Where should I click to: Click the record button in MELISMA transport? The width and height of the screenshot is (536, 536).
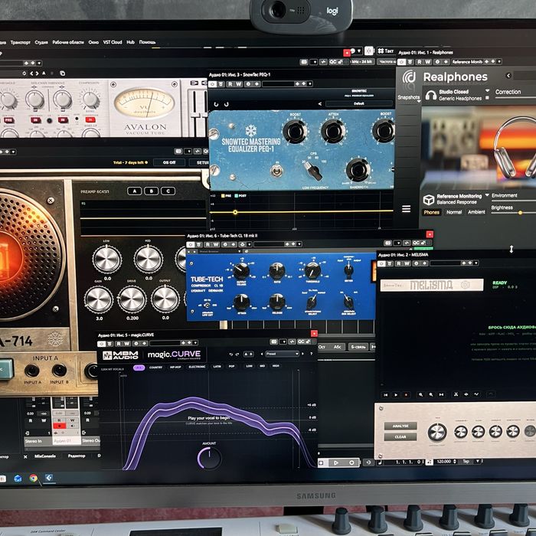pyautogui.click(x=406, y=395)
